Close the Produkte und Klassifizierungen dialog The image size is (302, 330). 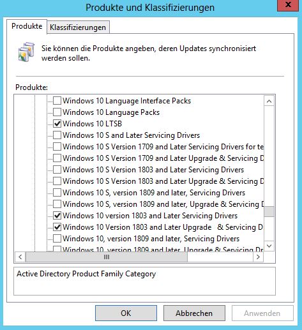288,5
